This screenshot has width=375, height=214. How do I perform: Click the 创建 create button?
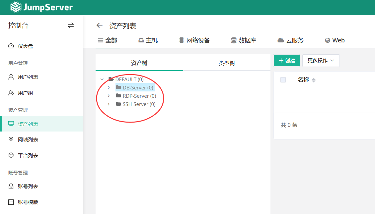287,60
